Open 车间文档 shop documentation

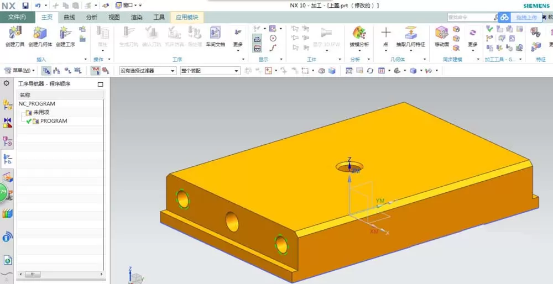[x=216, y=33]
